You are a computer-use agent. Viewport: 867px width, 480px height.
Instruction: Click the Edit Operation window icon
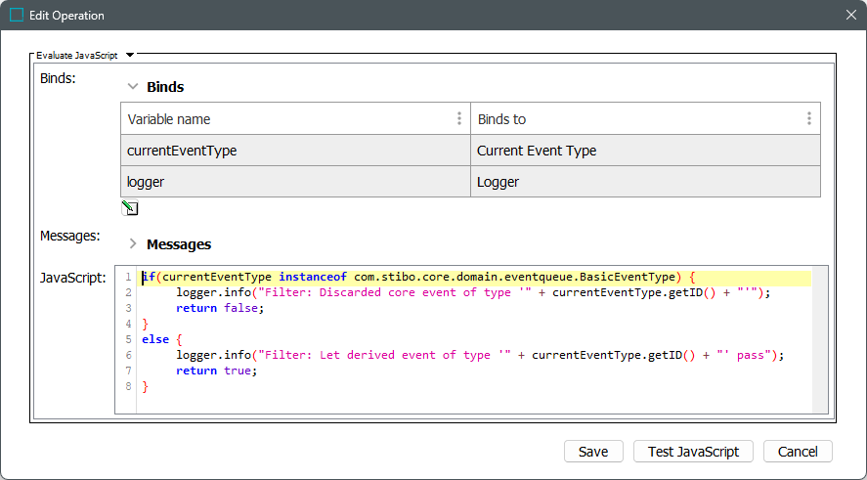point(17,16)
